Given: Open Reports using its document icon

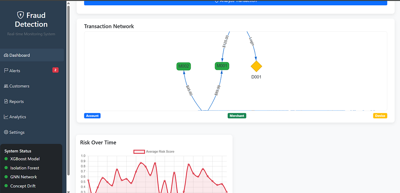Looking at the screenshot, I should click(x=5, y=101).
